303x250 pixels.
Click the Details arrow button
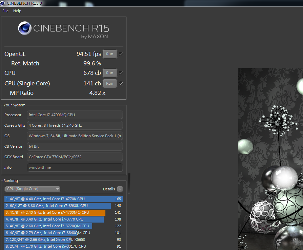[x=120, y=189]
